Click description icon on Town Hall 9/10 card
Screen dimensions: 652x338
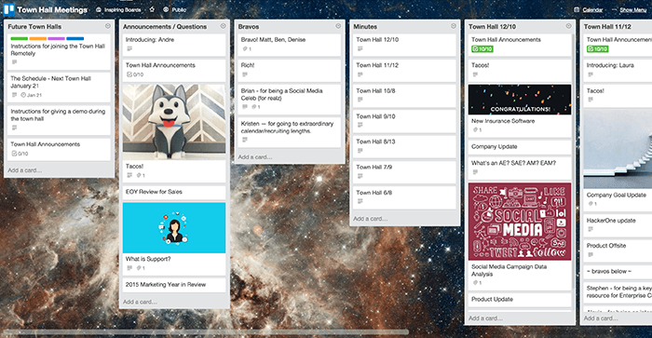click(360, 125)
